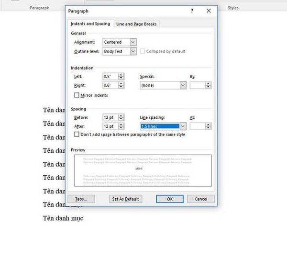Decrease Right indentation with down arrow
Viewport: 287px width, 261px height.
click(x=121, y=87)
